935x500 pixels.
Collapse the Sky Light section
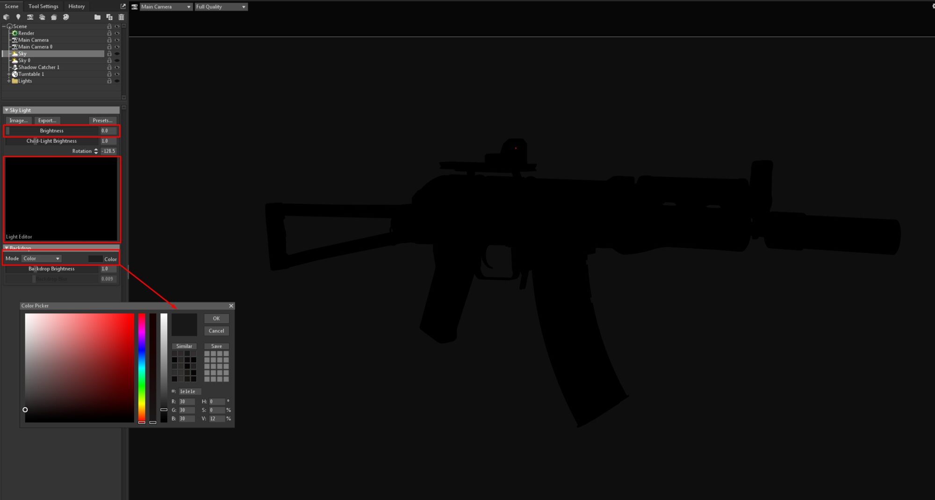(6, 110)
